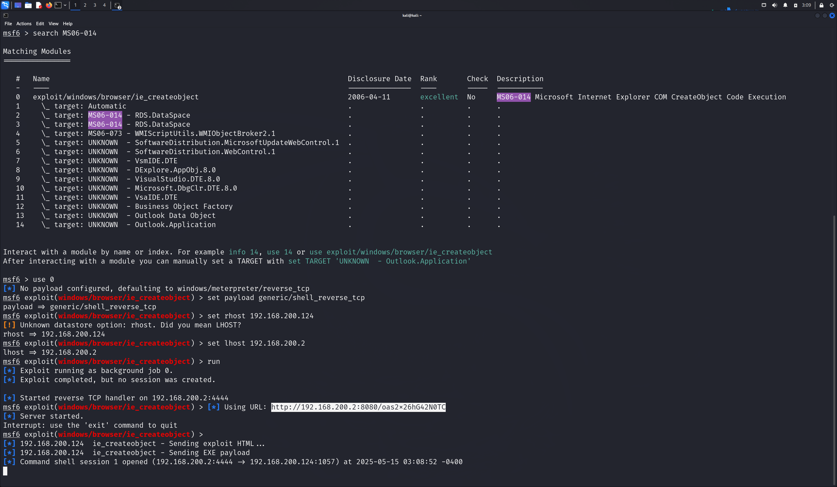Click the grouped terminal windows taskbar button
The image size is (837, 487).
pos(117,5)
